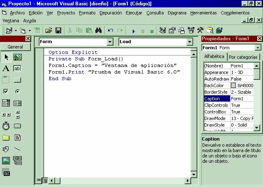
Task: Select the Caption property row
Action: (229, 99)
